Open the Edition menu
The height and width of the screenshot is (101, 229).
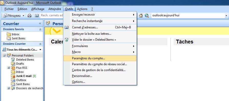[x=22, y=9]
